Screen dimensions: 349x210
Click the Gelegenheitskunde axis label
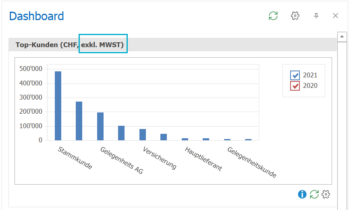[x=252, y=162]
